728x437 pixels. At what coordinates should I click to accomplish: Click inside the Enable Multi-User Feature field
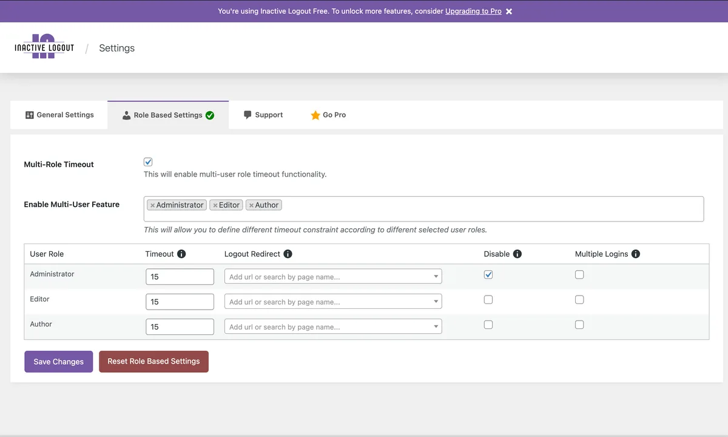(x=423, y=209)
